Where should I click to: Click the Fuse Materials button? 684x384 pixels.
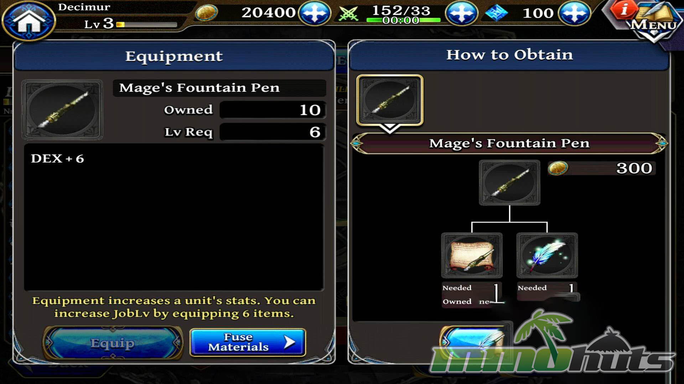pos(248,342)
